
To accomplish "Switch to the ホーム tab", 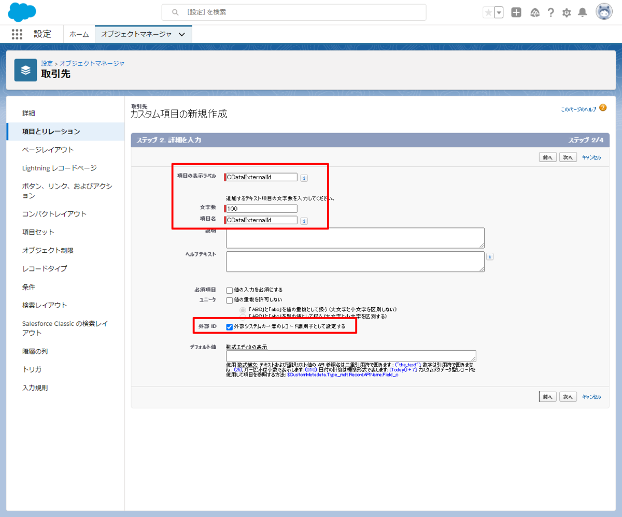I will click(79, 34).
